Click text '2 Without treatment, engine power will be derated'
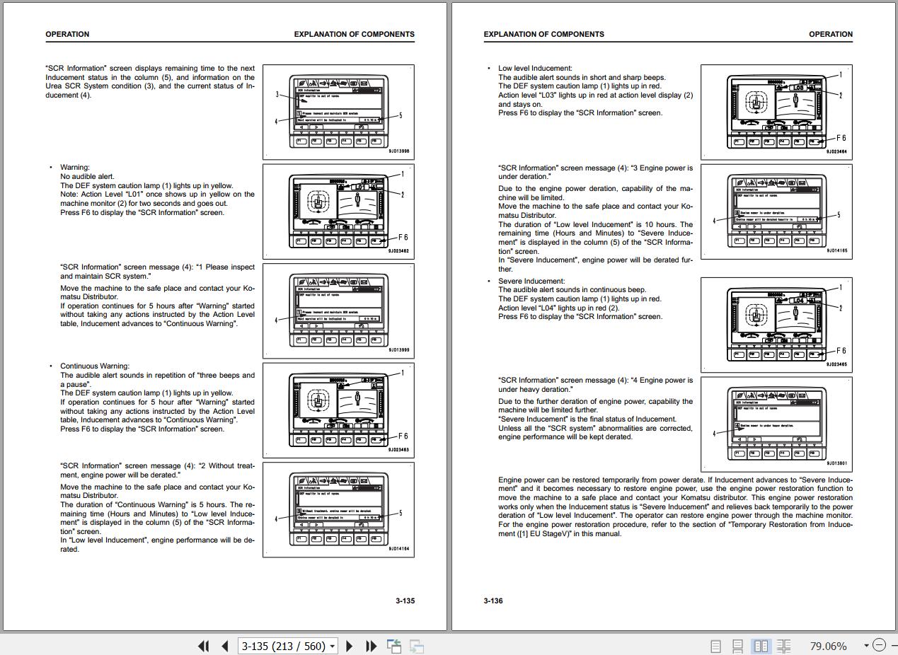 click(x=157, y=470)
